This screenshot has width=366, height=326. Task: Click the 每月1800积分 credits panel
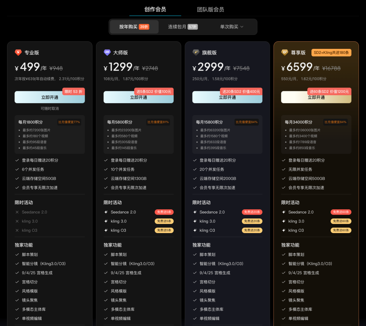tap(49, 135)
